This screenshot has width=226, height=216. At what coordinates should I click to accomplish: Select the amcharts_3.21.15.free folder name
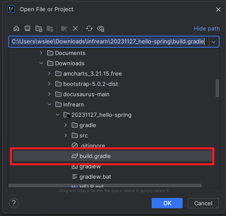coord(92,74)
